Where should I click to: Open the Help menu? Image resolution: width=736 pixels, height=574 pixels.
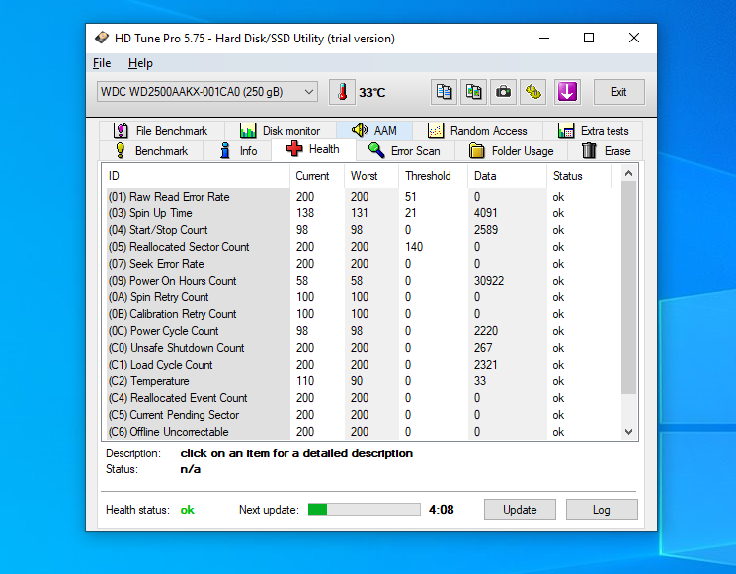140,63
